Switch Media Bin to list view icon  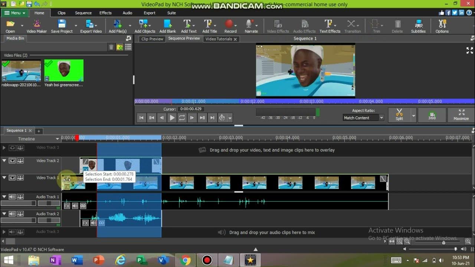128,47
